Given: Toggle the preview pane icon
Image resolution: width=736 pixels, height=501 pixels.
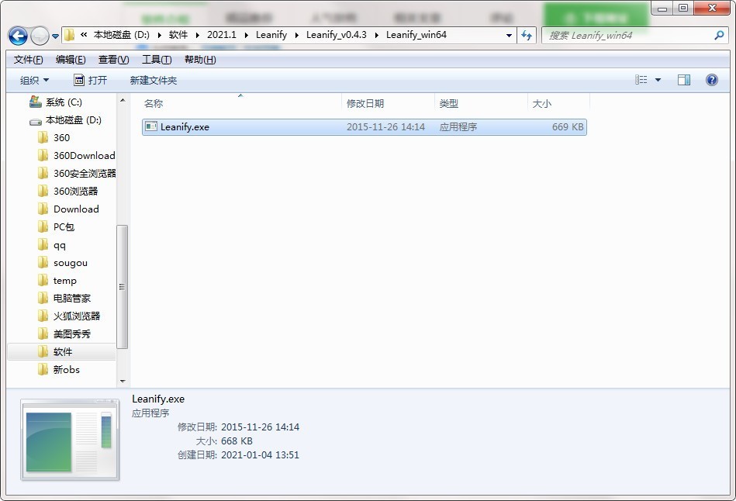Looking at the screenshot, I should point(683,80).
